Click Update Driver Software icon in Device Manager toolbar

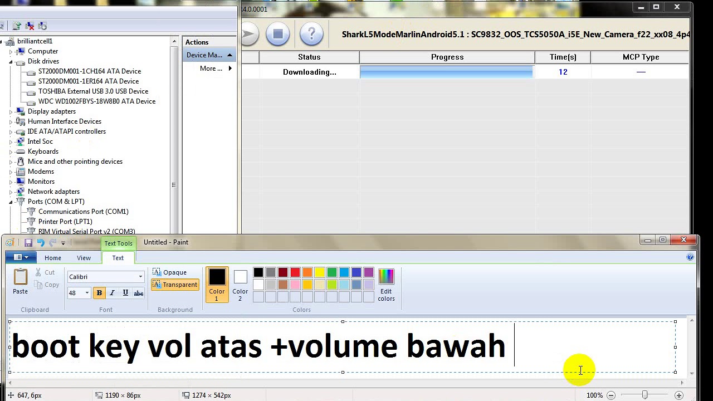[17, 26]
